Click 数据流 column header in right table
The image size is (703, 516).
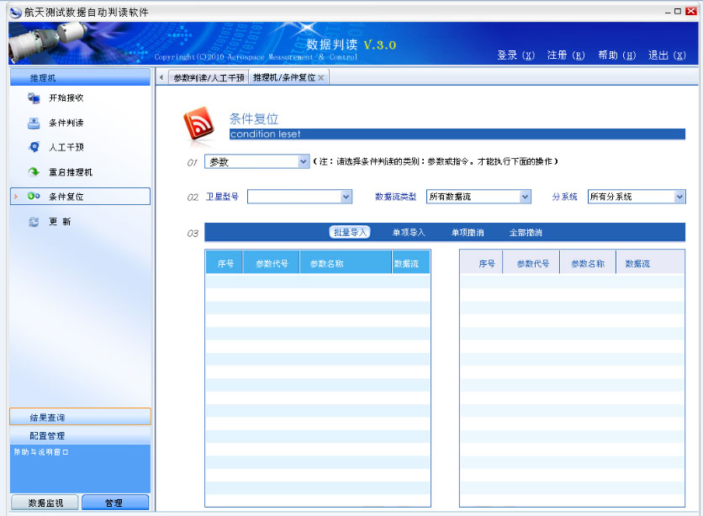[650, 263]
